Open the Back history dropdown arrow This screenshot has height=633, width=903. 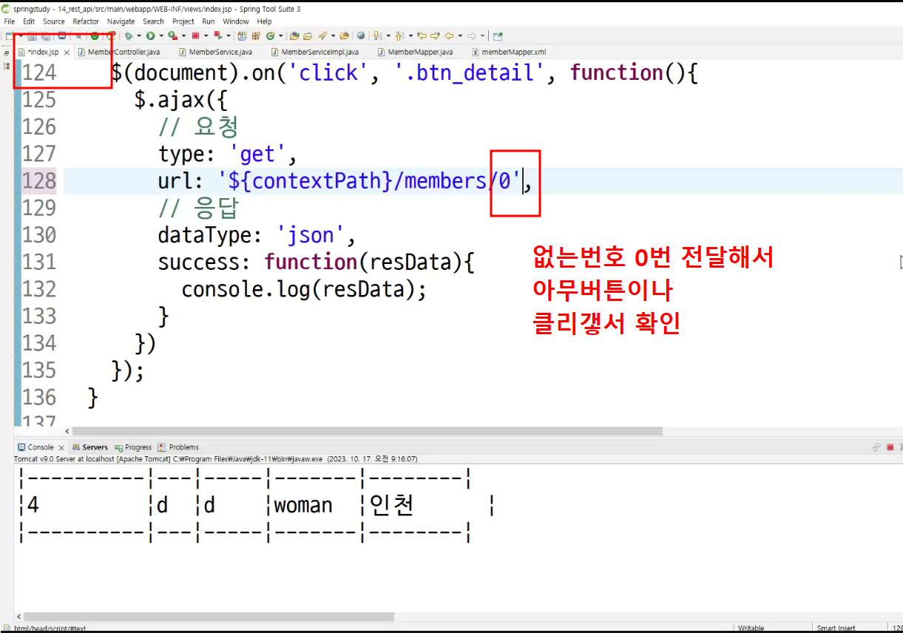(460, 35)
